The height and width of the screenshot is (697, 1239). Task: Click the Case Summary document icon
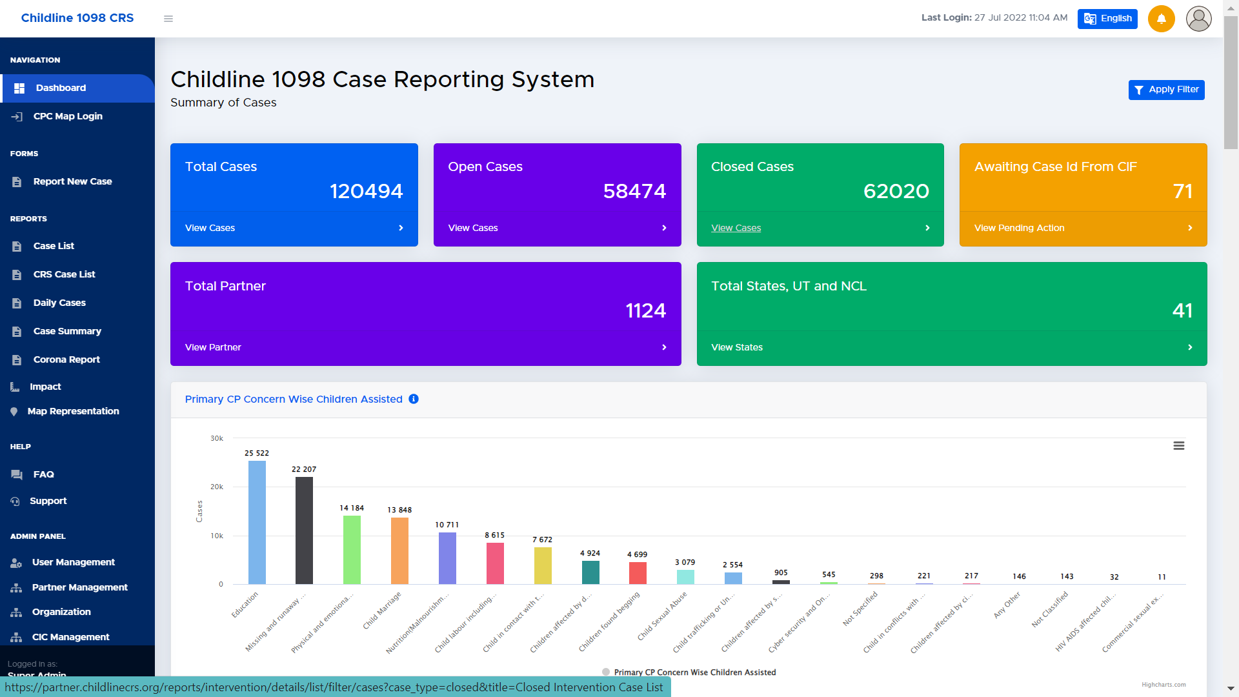[17, 332]
